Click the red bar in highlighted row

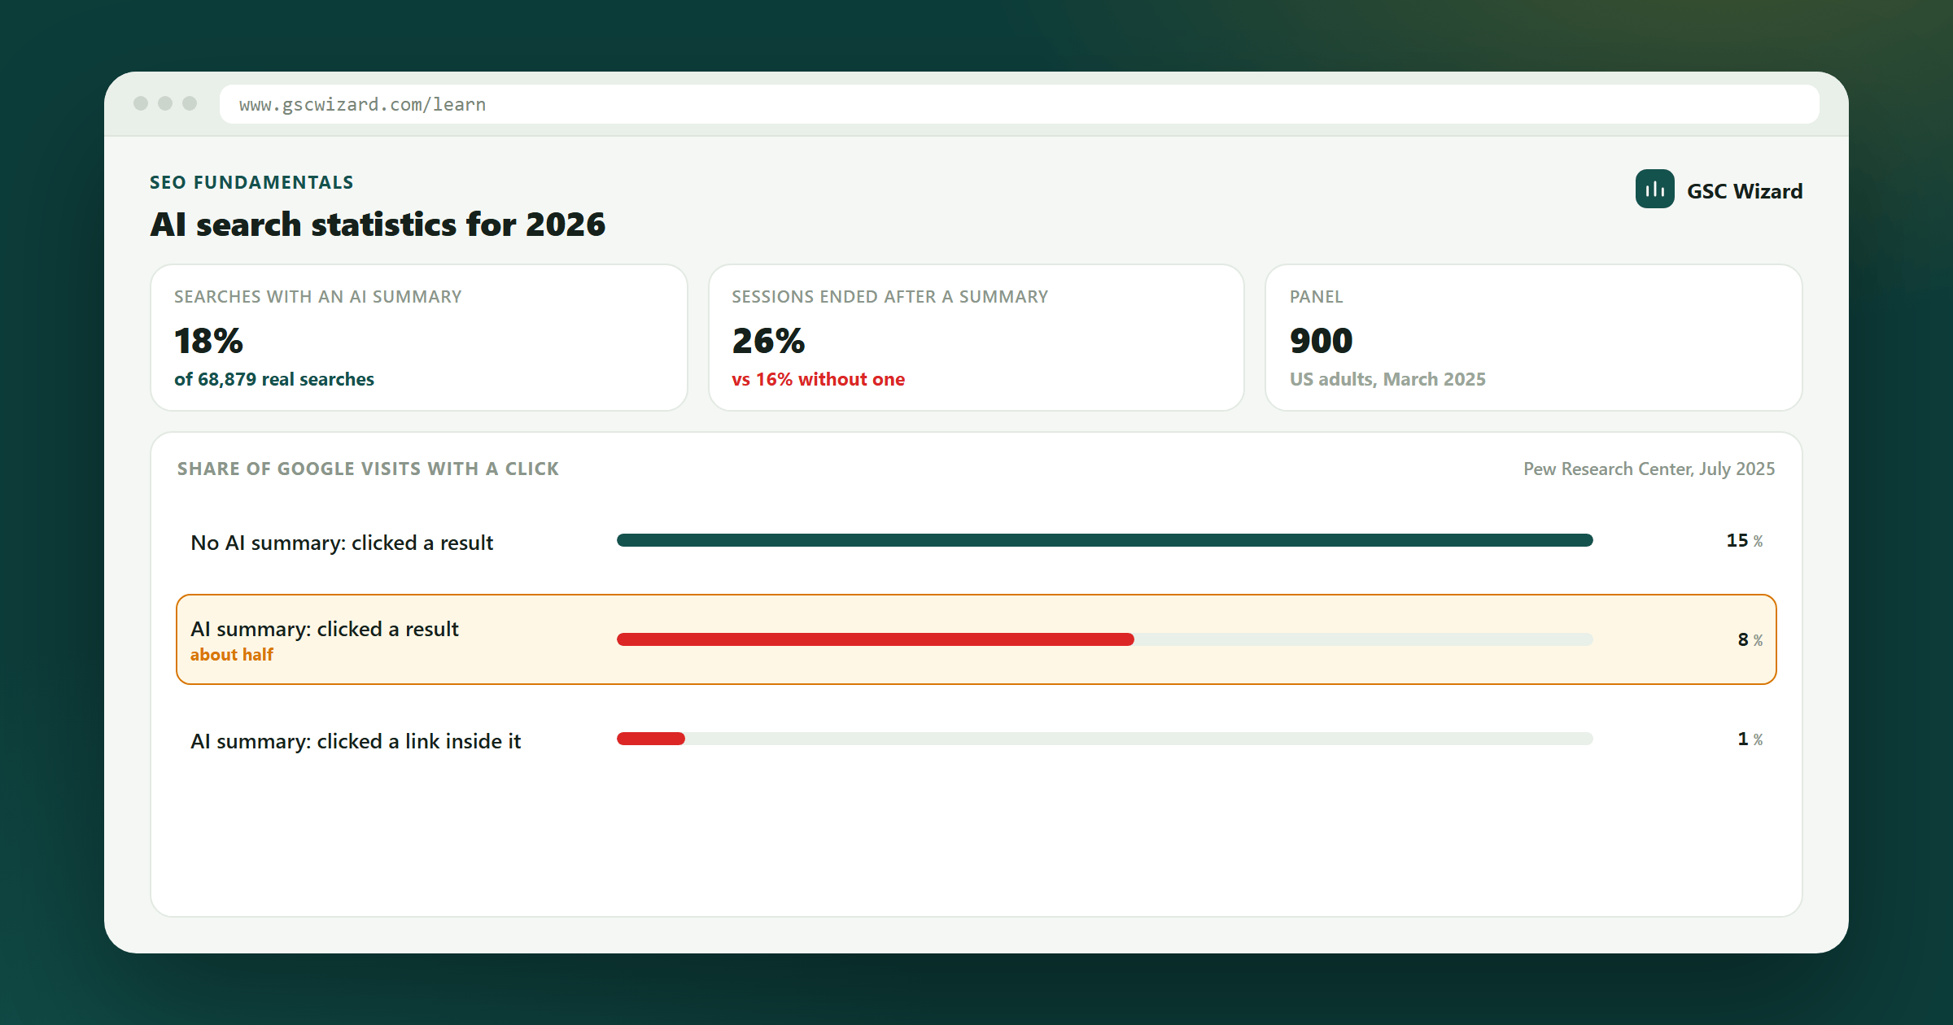pos(875,639)
